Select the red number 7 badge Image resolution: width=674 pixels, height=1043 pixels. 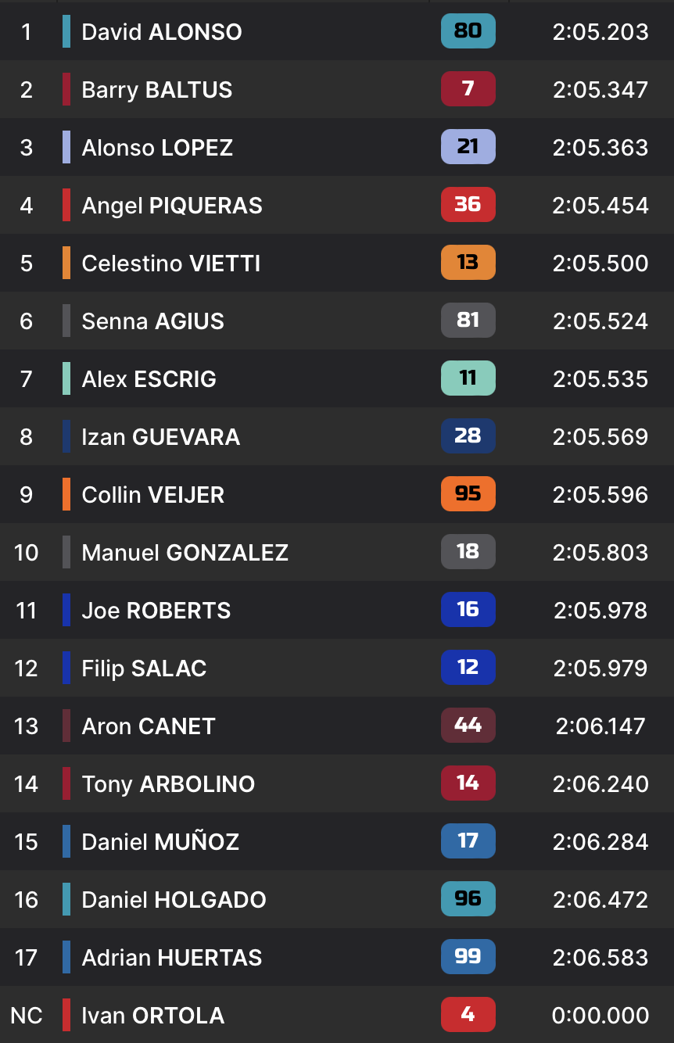point(468,89)
